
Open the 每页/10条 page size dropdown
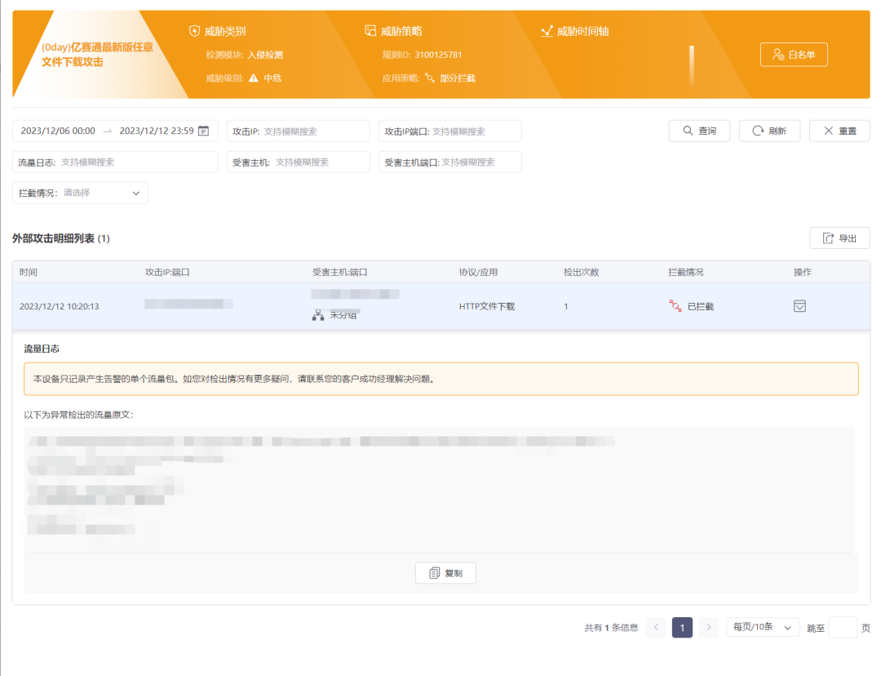point(763,627)
